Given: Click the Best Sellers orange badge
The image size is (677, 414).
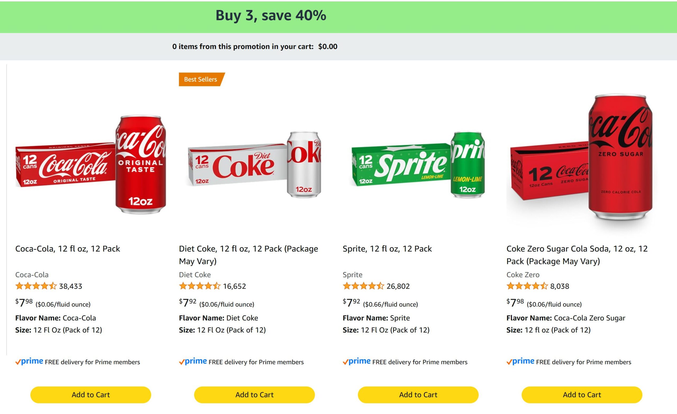Looking at the screenshot, I should point(201,79).
